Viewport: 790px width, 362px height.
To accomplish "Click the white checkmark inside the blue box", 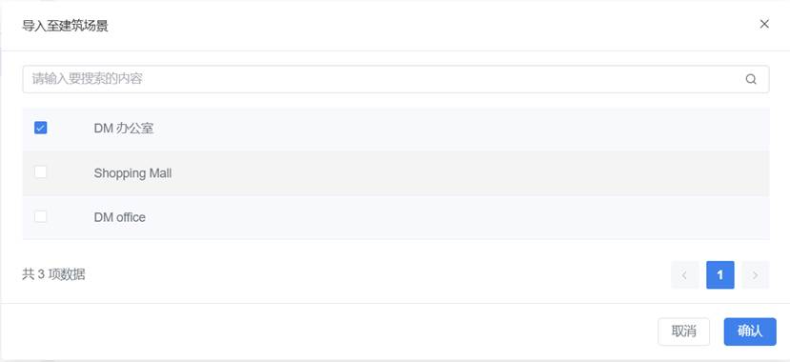I will [x=41, y=128].
